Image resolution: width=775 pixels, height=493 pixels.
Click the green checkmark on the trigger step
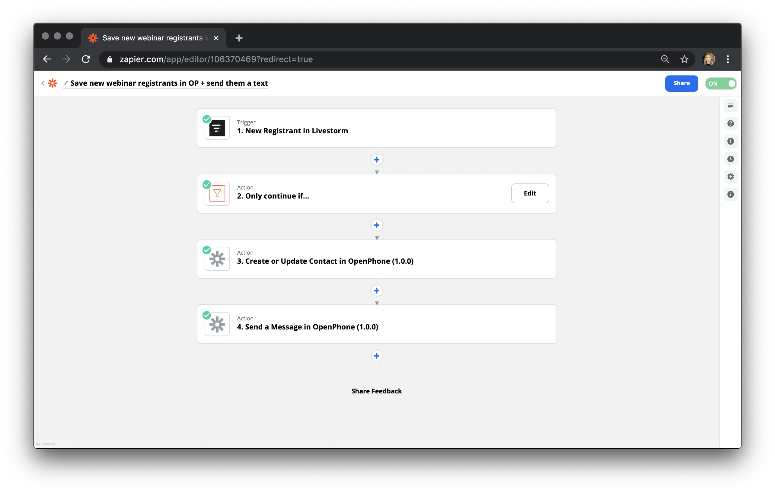206,119
